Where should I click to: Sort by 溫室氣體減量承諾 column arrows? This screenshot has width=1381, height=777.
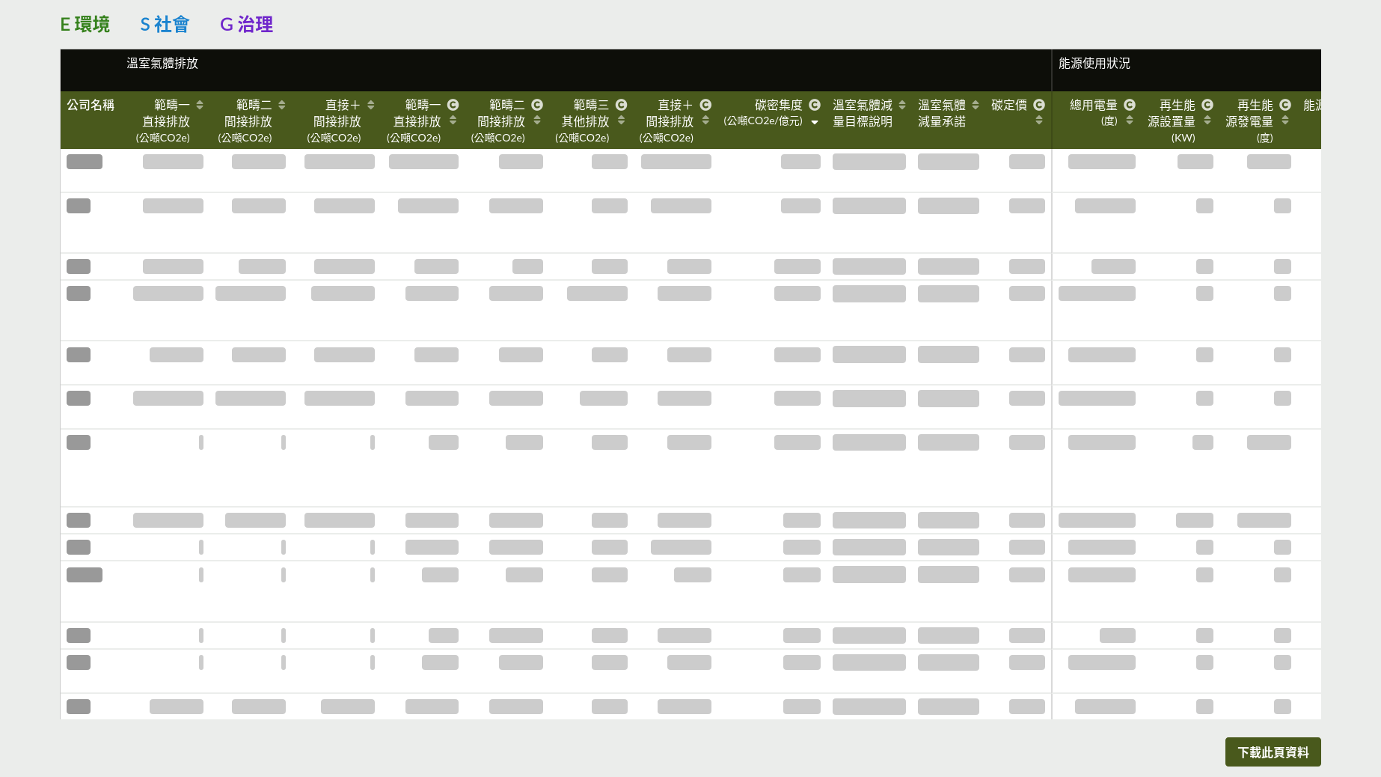[976, 105]
